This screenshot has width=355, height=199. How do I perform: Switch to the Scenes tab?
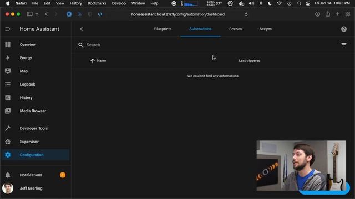click(235, 29)
